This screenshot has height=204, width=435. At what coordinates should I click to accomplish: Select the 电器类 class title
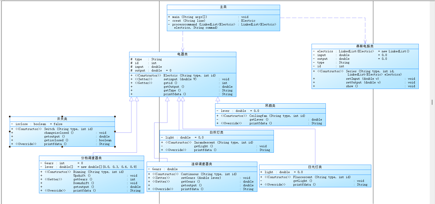[x=182, y=54]
